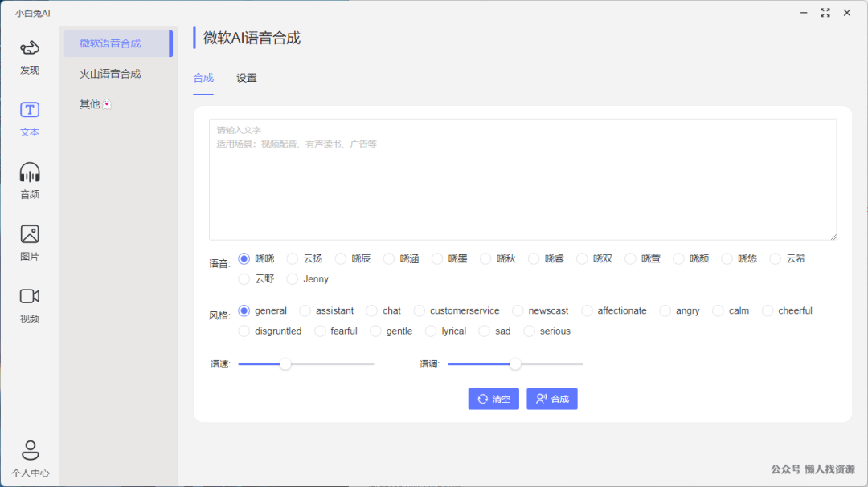Click the text input area for synthesis

[x=522, y=180]
